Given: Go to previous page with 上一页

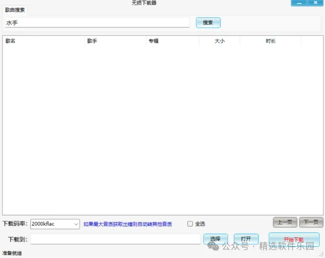Looking at the screenshot, I should [x=285, y=222].
